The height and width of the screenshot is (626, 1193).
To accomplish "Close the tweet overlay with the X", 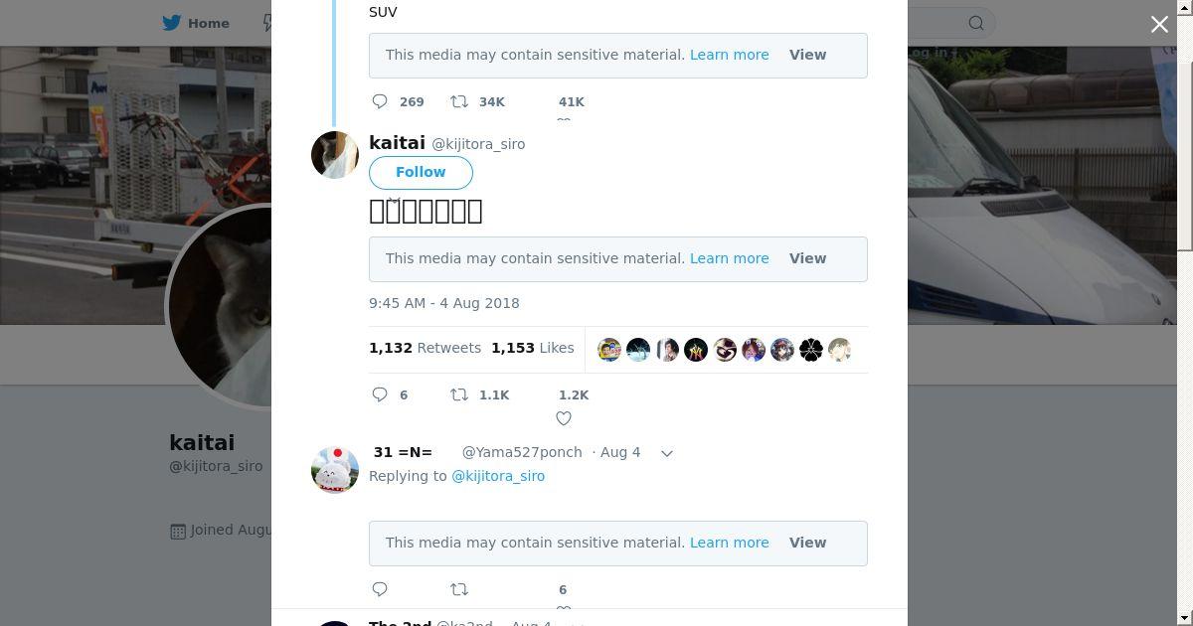I will click(x=1159, y=24).
